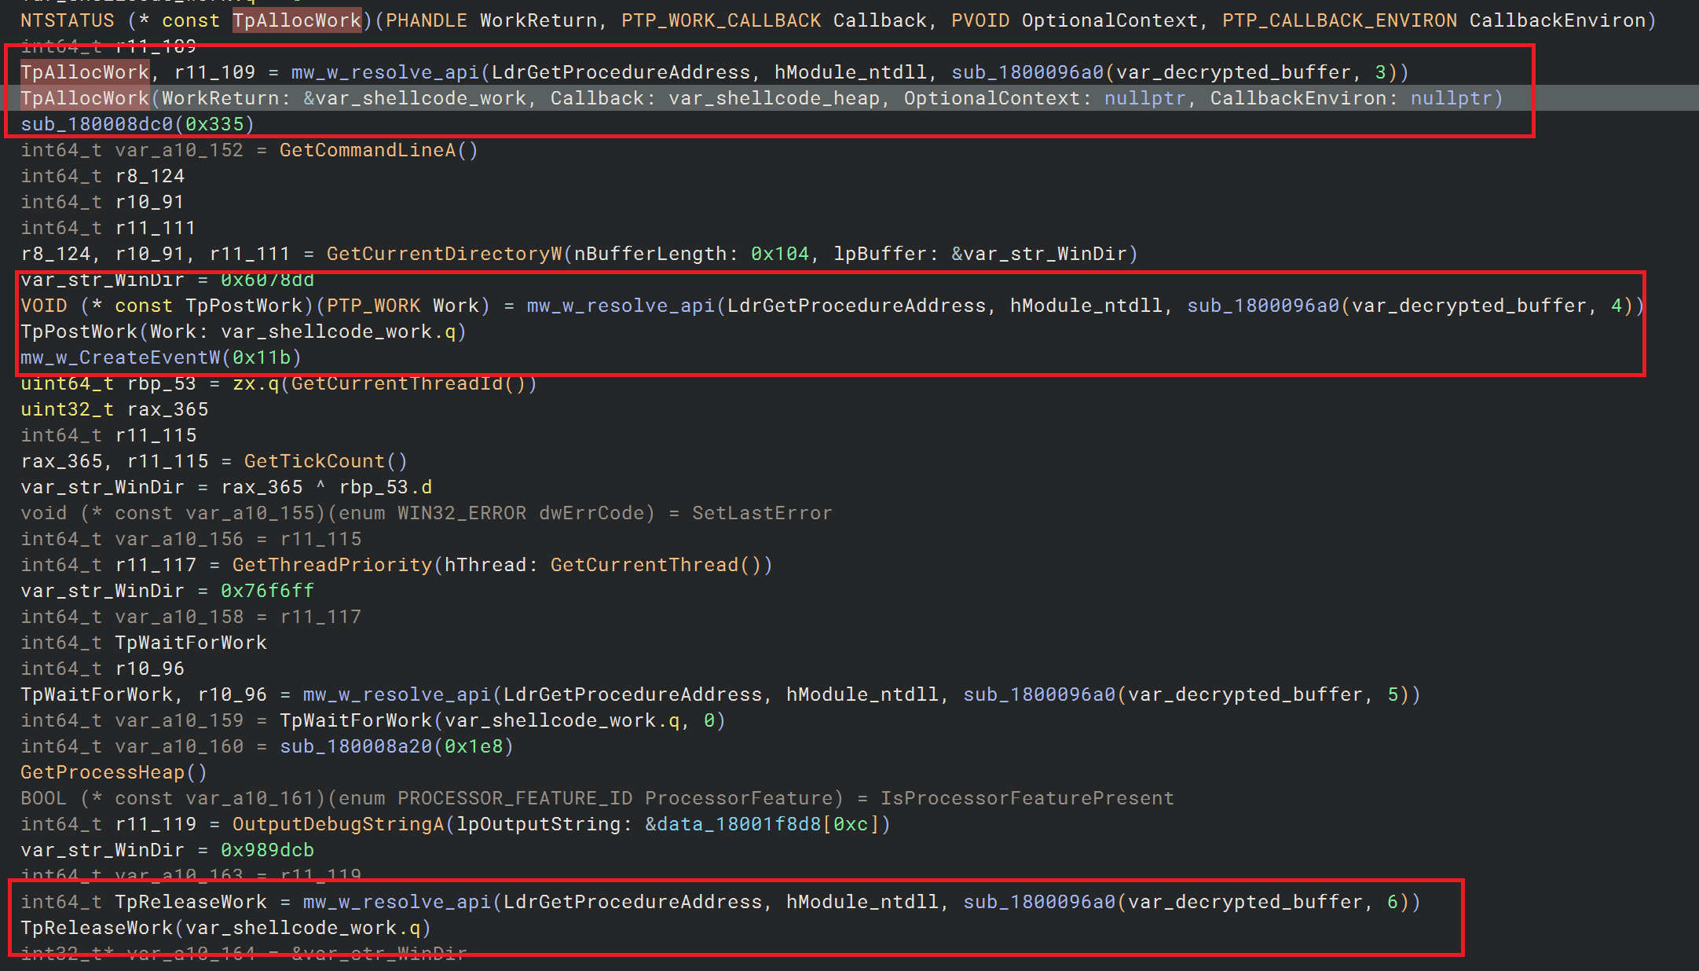The width and height of the screenshot is (1699, 971).
Task: Click IsProcessorFeaturePresent symbol
Action: tap(1027, 798)
